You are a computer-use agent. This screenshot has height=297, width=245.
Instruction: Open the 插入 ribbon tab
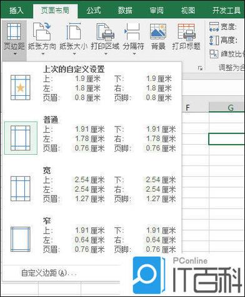tap(16, 11)
